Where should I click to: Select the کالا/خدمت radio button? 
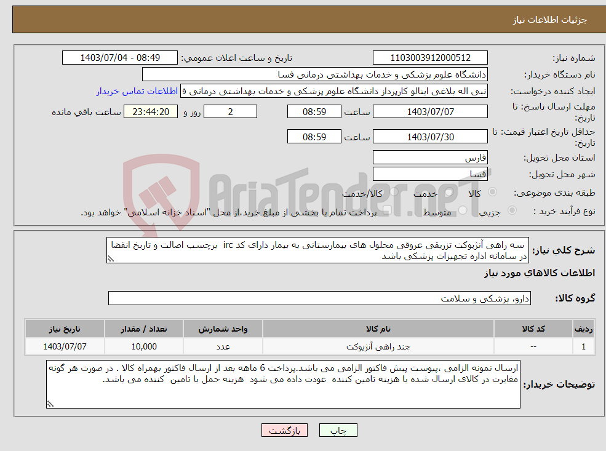[x=394, y=192]
